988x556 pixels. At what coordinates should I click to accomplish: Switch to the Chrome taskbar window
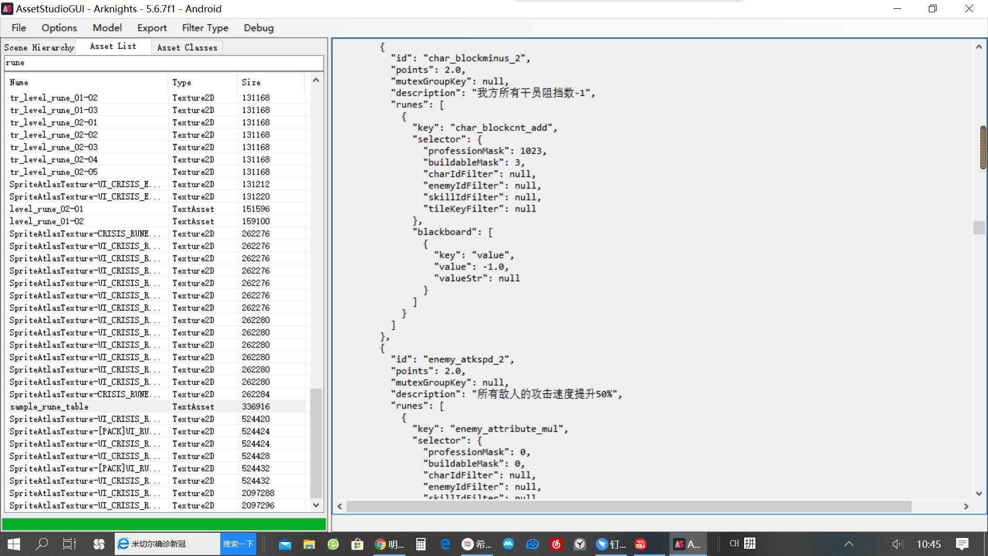[390, 544]
